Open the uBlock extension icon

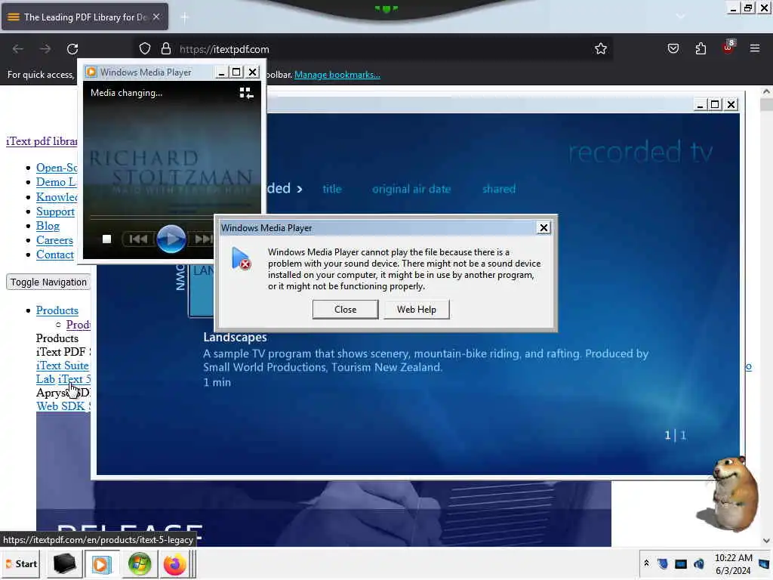(x=728, y=48)
